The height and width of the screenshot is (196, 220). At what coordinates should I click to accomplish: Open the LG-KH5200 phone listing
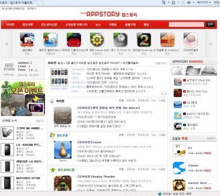click(22, 150)
